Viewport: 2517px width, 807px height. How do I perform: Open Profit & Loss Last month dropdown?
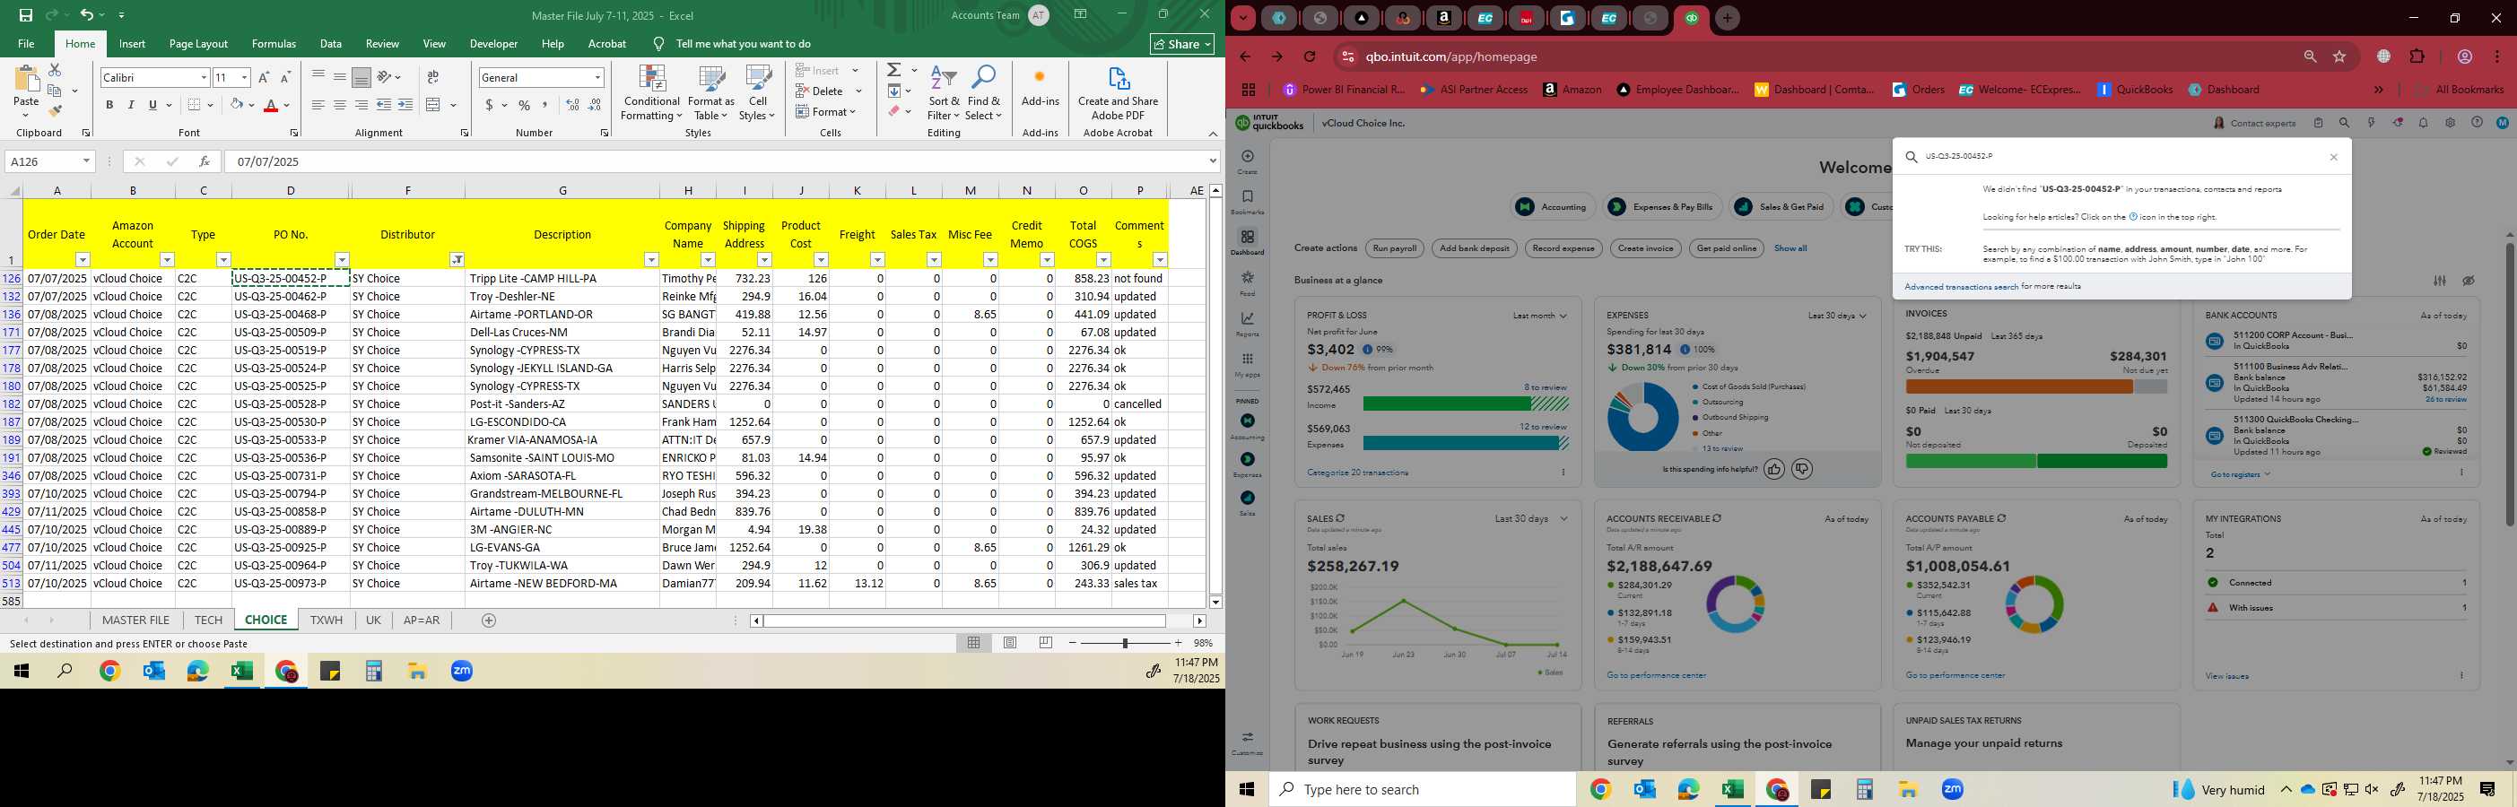pos(1539,316)
